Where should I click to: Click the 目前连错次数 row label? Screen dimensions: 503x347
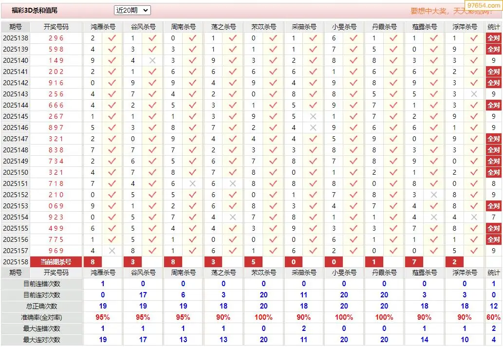pos(42,284)
